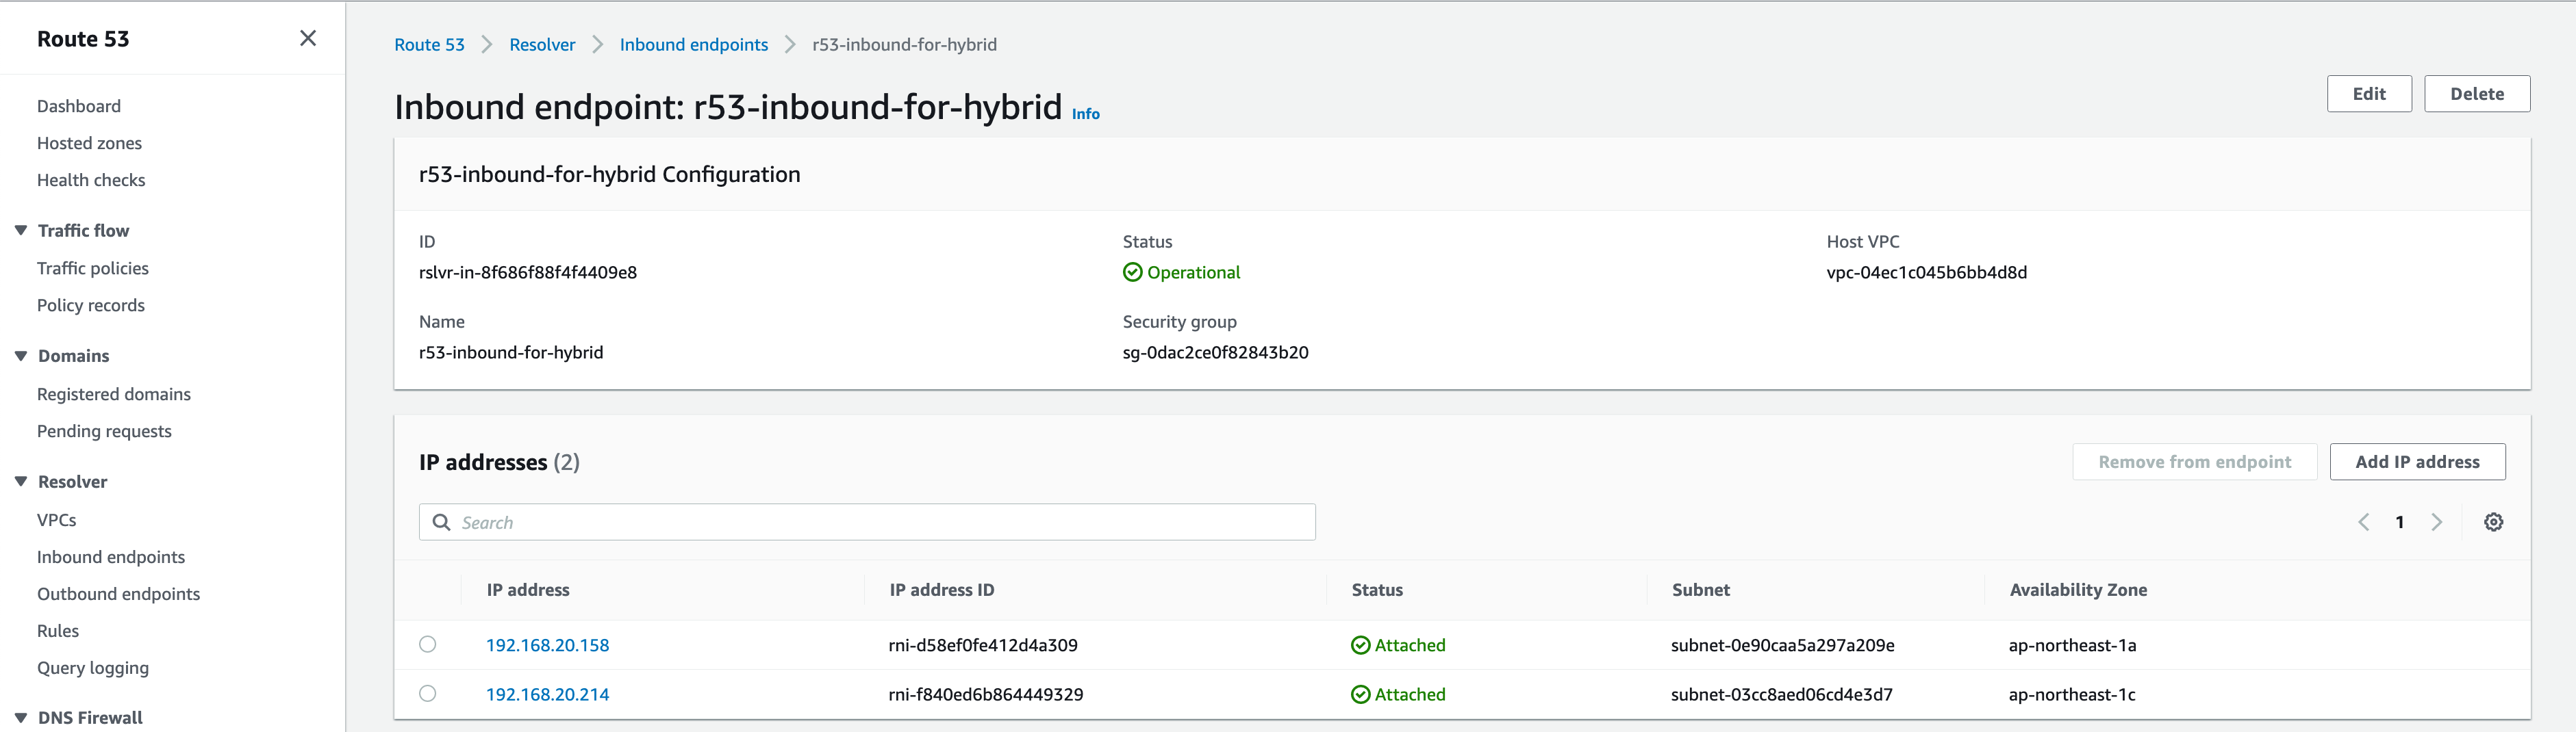Click ap-northeast-1c cell

pyautogui.click(x=2072, y=694)
